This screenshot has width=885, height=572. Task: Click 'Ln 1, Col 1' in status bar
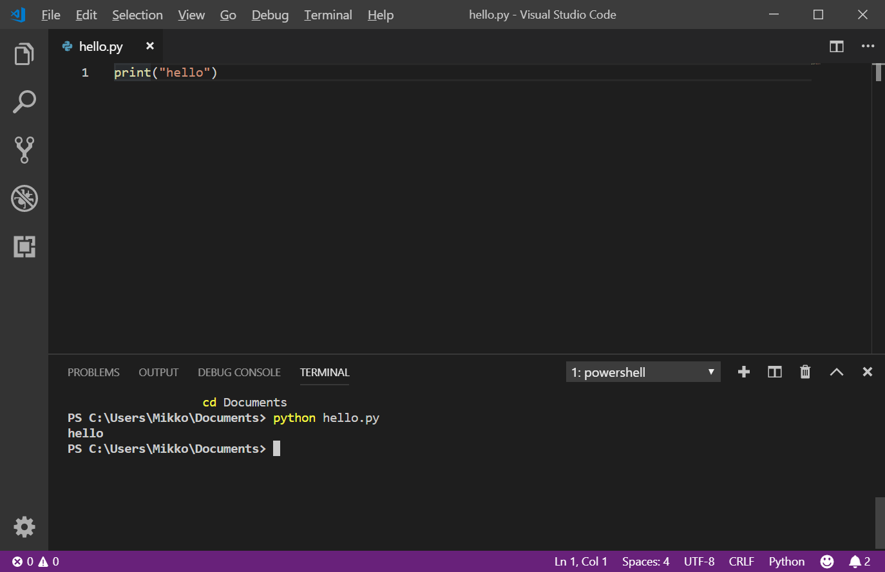581,562
